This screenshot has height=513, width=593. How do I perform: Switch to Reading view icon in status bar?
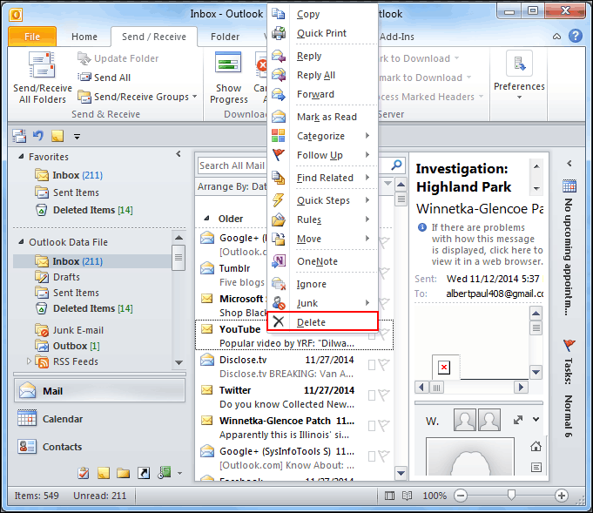click(x=407, y=496)
